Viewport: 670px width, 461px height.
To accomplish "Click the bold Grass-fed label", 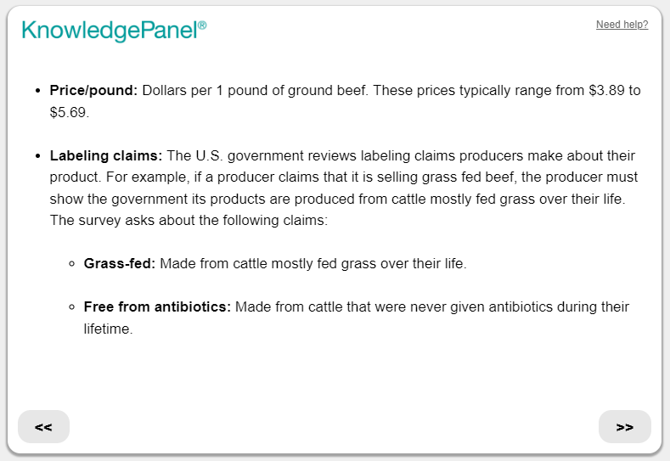I will (x=120, y=264).
